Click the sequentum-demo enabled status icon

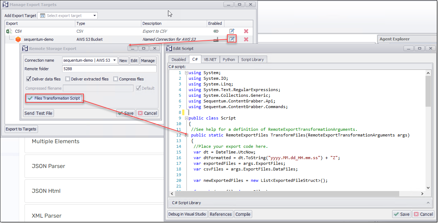216,39
